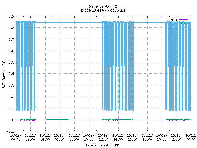This screenshot has width=197, height=148.
Task: Click the x-axis label "160127 06:00"
Action: (59, 138)
